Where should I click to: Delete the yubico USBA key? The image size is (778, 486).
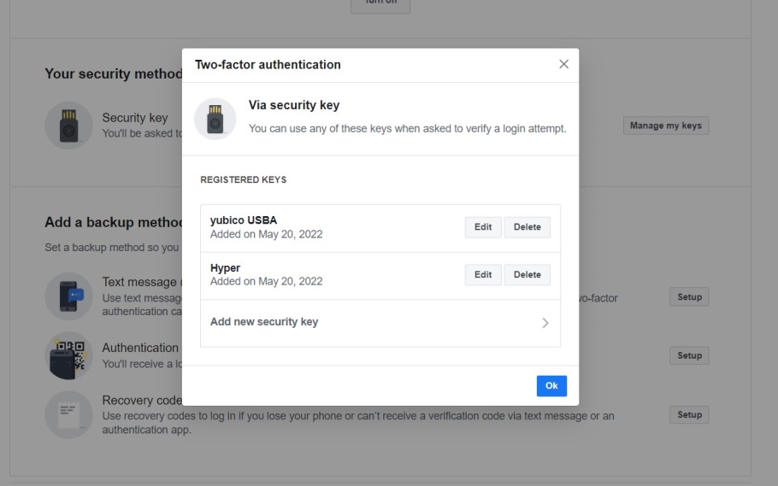click(527, 227)
